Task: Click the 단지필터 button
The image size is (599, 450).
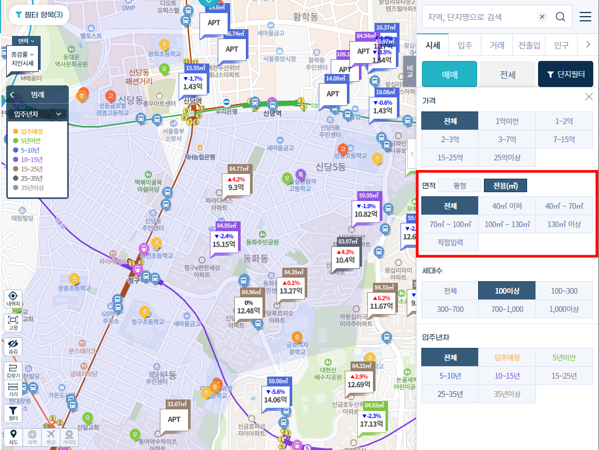Action: (565, 74)
